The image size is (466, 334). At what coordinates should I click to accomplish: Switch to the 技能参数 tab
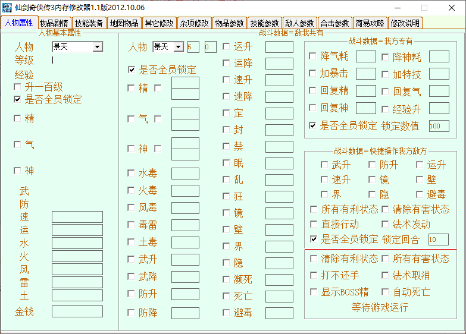point(264,23)
